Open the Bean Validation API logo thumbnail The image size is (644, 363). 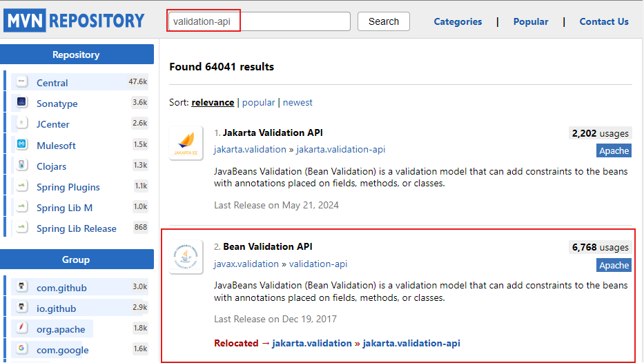[186, 257]
